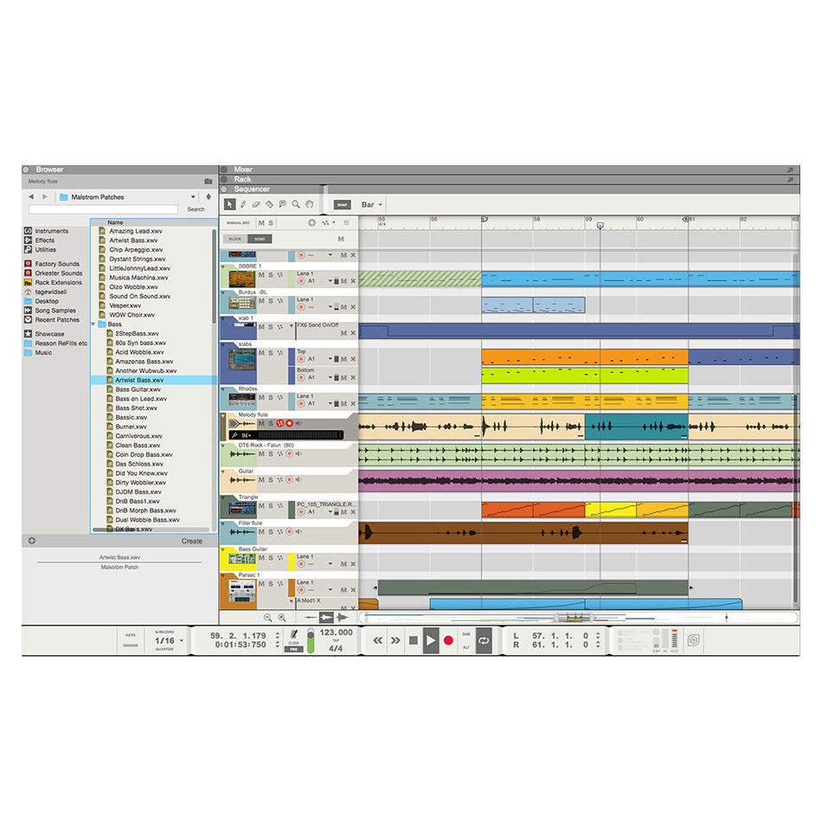Open the Malstrom Patches folder dropdown
Viewport: 822px width, 822px height.
point(194,196)
